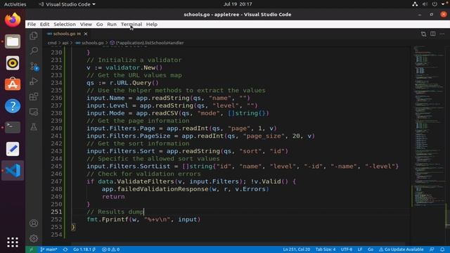Open the File menu

[32, 25]
